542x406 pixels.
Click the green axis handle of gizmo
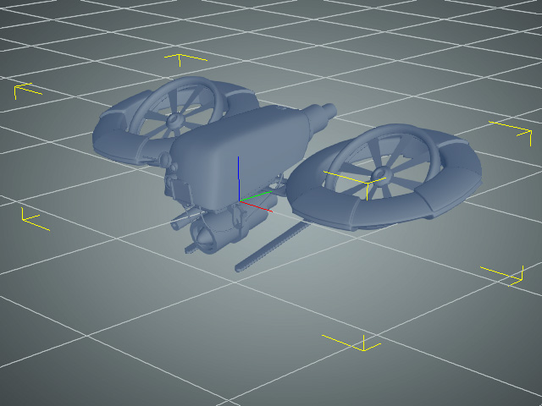tap(255, 195)
